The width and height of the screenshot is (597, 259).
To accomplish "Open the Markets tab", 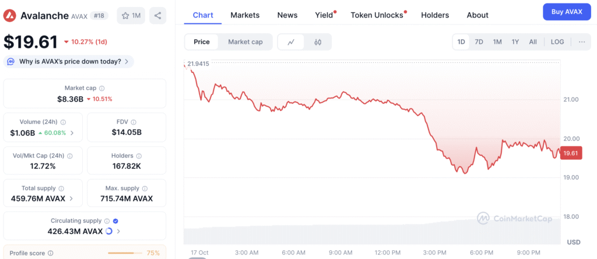I will click(x=245, y=15).
